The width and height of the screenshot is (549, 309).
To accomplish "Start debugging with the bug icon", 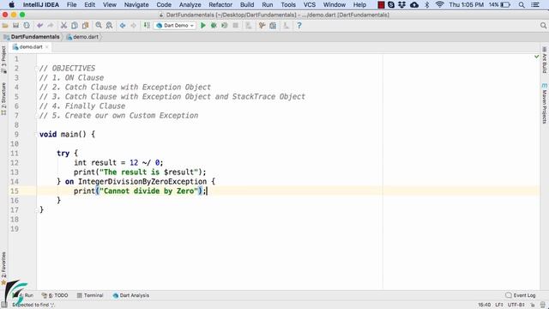I will point(214,26).
